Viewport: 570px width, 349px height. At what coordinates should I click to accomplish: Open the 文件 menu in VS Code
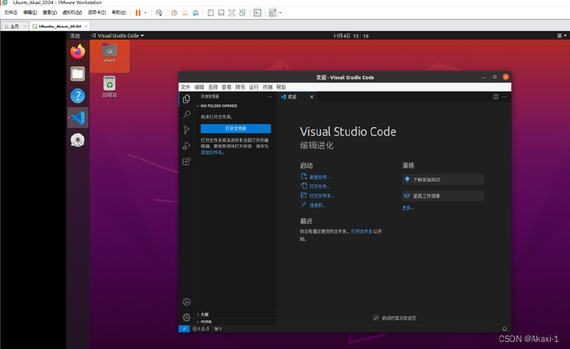click(185, 87)
